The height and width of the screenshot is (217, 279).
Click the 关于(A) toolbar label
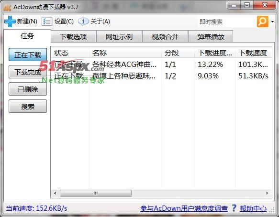pyautogui.click(x=100, y=22)
